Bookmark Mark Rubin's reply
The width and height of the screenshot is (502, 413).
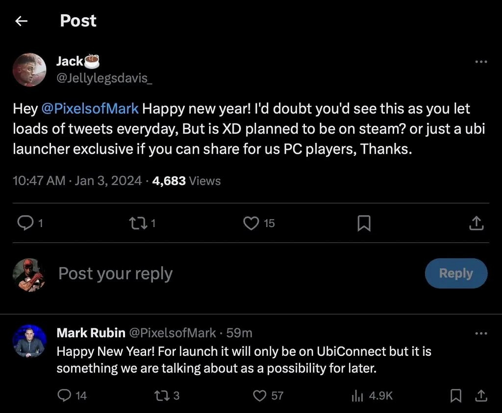pyautogui.click(x=456, y=395)
